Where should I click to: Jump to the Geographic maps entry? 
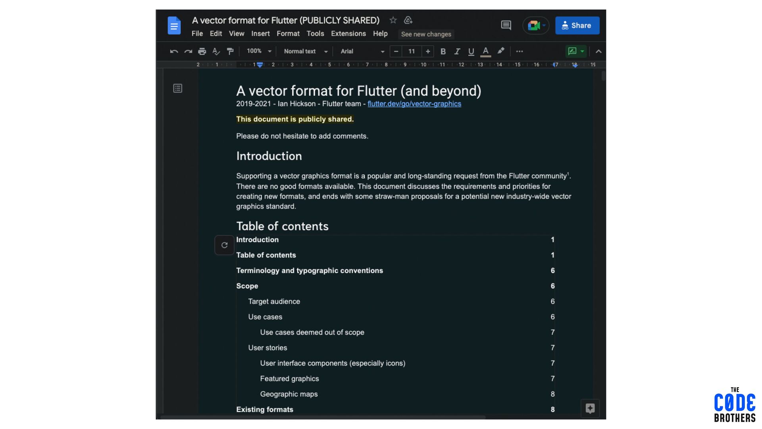pyautogui.click(x=289, y=394)
